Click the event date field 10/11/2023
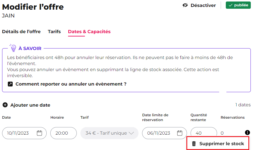The height and width of the screenshot is (150, 255). tap(24, 133)
